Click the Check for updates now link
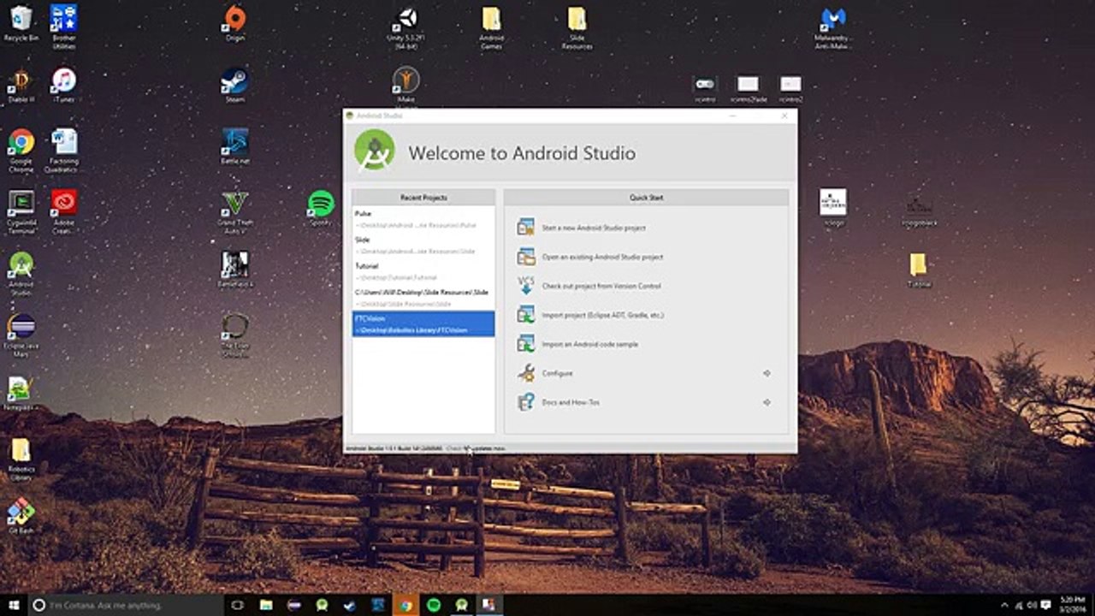The height and width of the screenshot is (616, 1095). pos(477,448)
